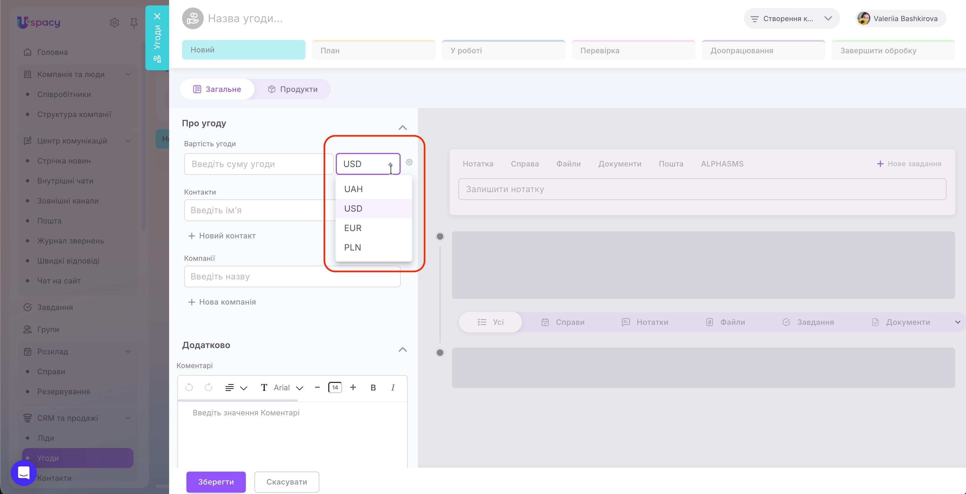Viewport: 966px width, 494px height.
Task: Select the Перевірка pipeline stage bar
Action: (x=633, y=50)
